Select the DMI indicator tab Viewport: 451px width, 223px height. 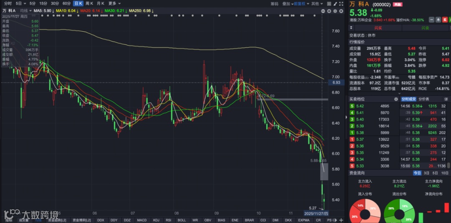276,220
